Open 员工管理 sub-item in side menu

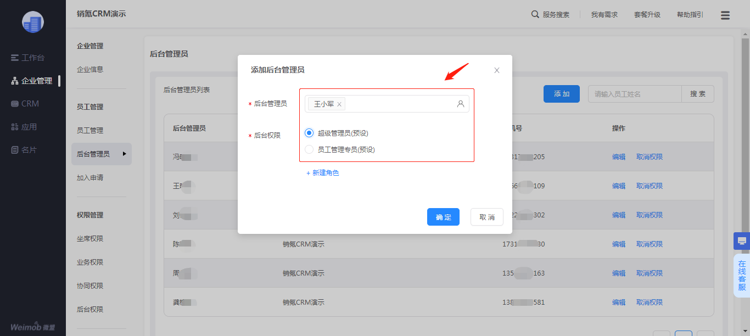[90, 131]
